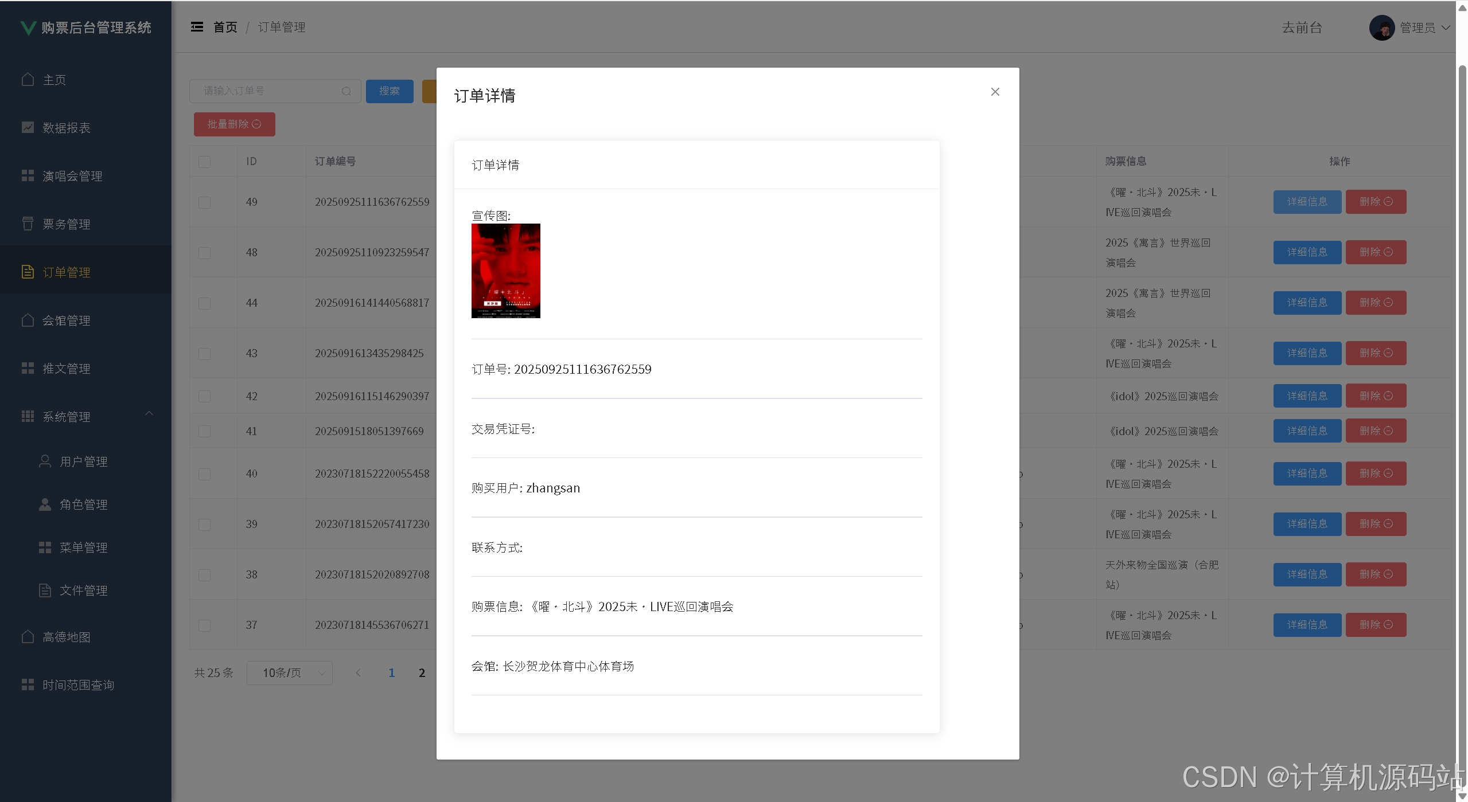
Task: Open 文件管理 submenu item
Action: point(86,590)
